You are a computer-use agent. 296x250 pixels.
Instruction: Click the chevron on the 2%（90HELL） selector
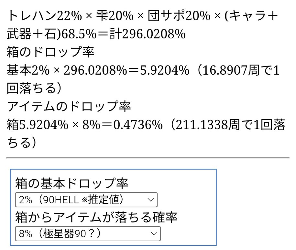[151, 200]
